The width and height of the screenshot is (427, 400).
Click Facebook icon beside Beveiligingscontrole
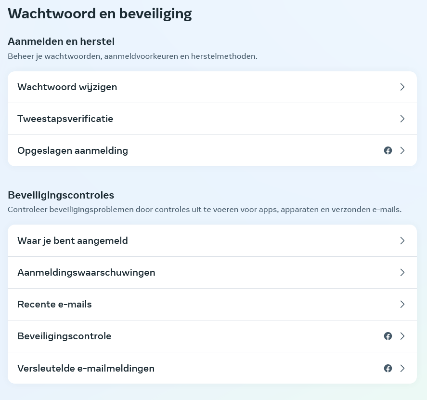[388, 336]
